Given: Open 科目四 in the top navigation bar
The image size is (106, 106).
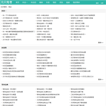Looking at the screenshot, I should click(x=34, y=2).
